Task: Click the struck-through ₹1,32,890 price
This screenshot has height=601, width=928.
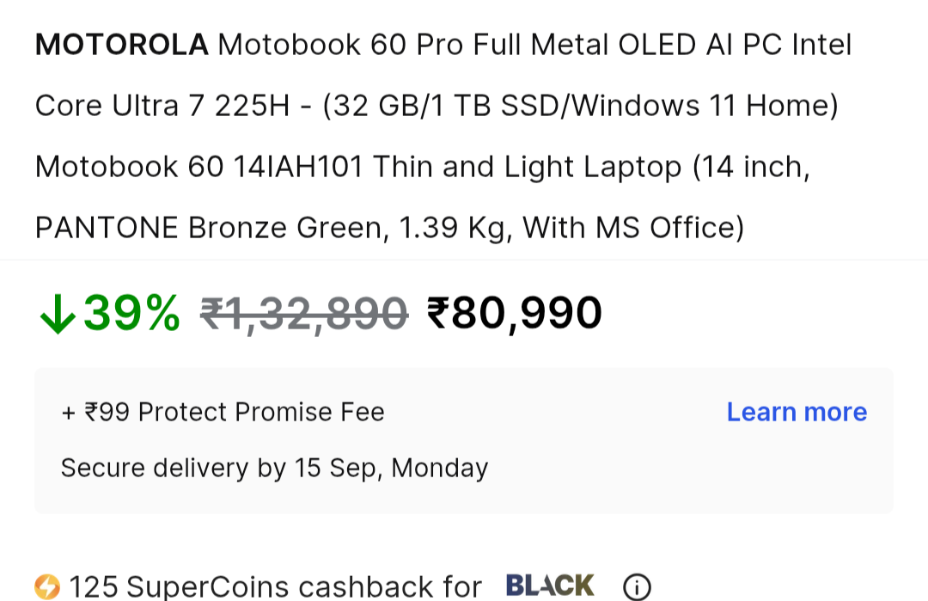Action: (x=303, y=313)
